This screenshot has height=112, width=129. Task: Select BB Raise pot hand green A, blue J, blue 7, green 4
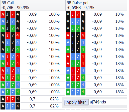click(75, 92)
